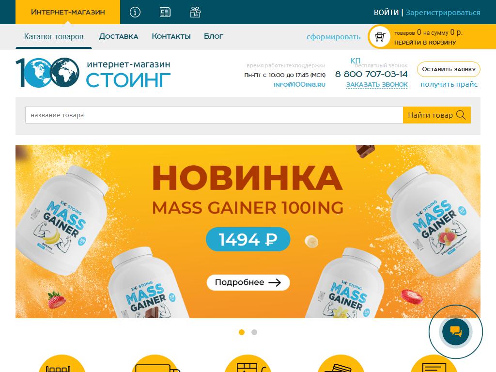Open the live chat bubble icon
The height and width of the screenshot is (372, 496).
(x=455, y=331)
